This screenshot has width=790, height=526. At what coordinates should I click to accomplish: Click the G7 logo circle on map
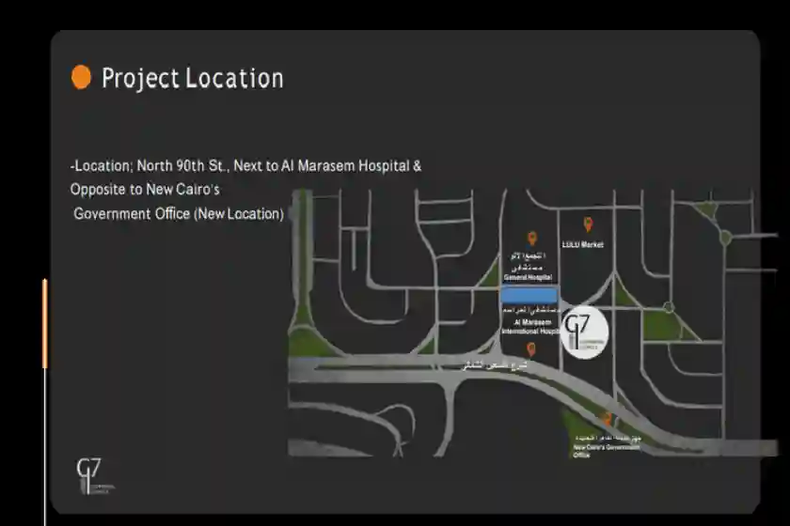(x=584, y=333)
